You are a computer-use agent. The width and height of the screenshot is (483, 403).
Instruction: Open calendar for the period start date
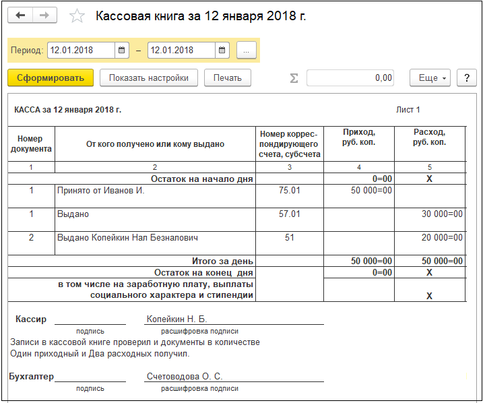pyautogui.click(x=122, y=51)
